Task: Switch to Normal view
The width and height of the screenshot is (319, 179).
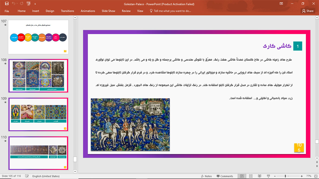Action: point(242,176)
